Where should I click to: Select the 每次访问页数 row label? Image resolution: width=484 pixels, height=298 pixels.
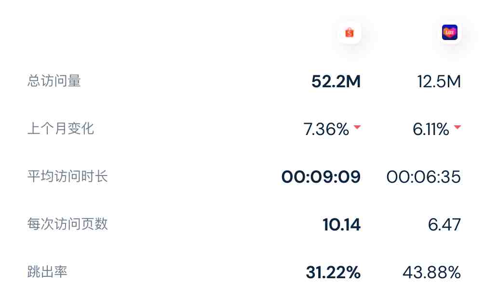click(67, 224)
